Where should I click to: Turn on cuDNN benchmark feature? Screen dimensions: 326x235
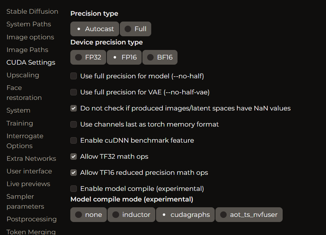click(x=73, y=140)
